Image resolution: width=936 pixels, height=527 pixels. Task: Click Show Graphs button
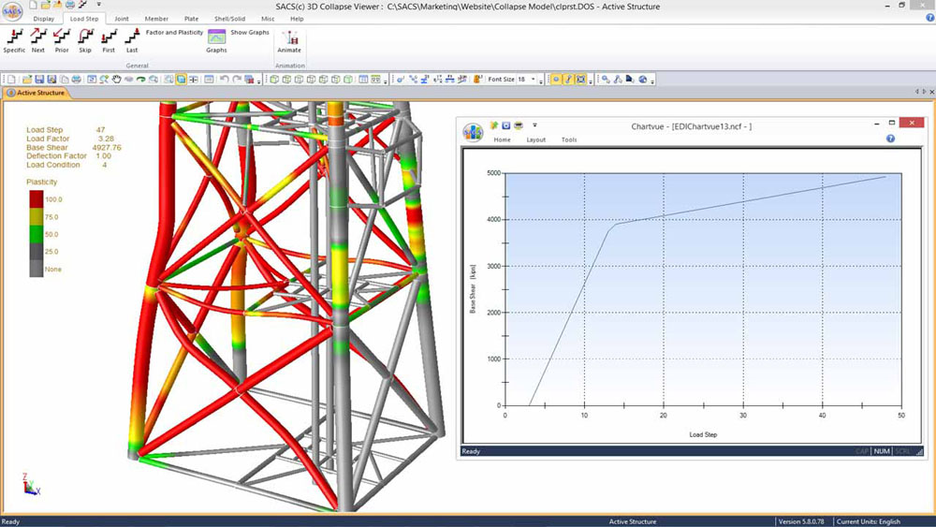[x=250, y=32]
